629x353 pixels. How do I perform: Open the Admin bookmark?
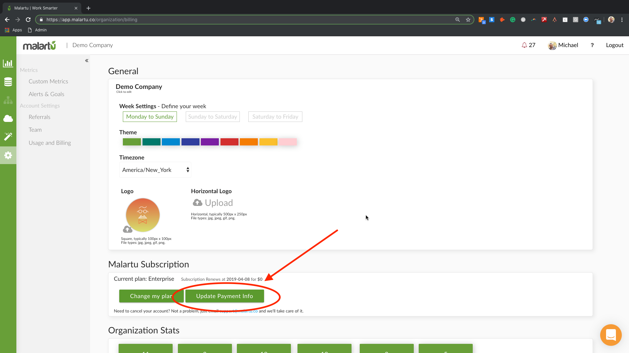click(37, 30)
